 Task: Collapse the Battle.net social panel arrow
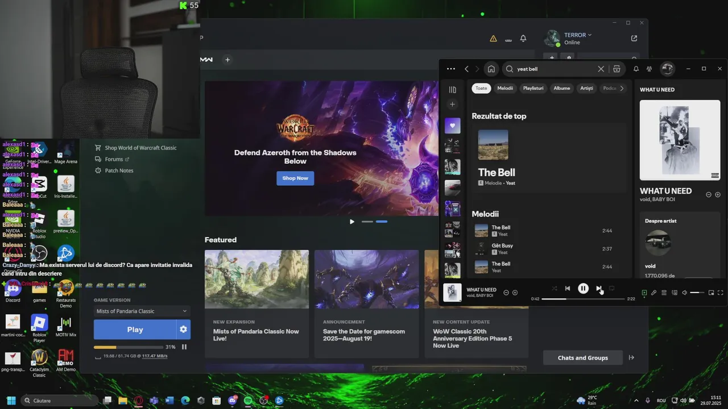tap(631, 358)
